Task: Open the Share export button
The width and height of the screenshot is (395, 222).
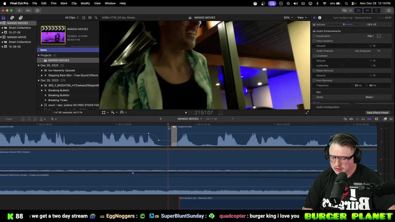Action: click(389, 10)
